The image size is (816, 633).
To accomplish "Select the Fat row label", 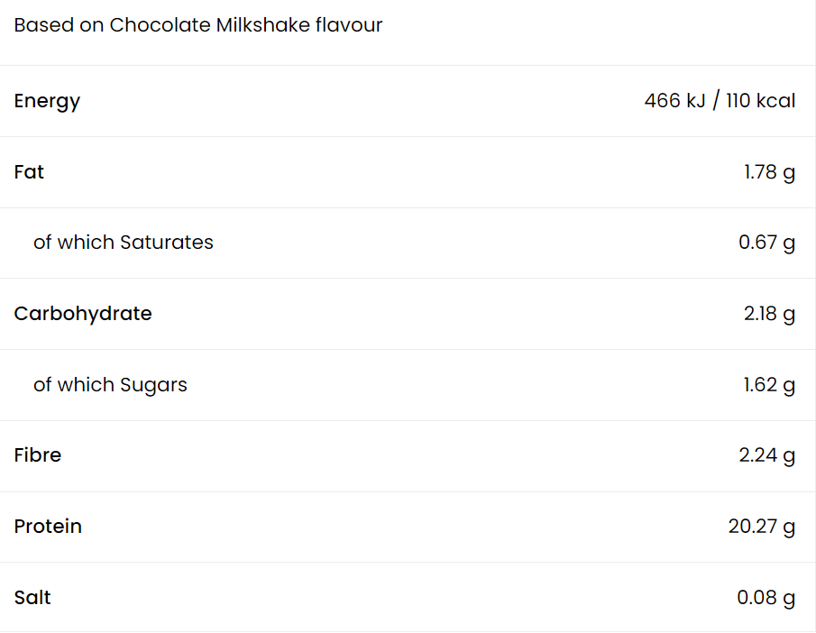I will (29, 172).
